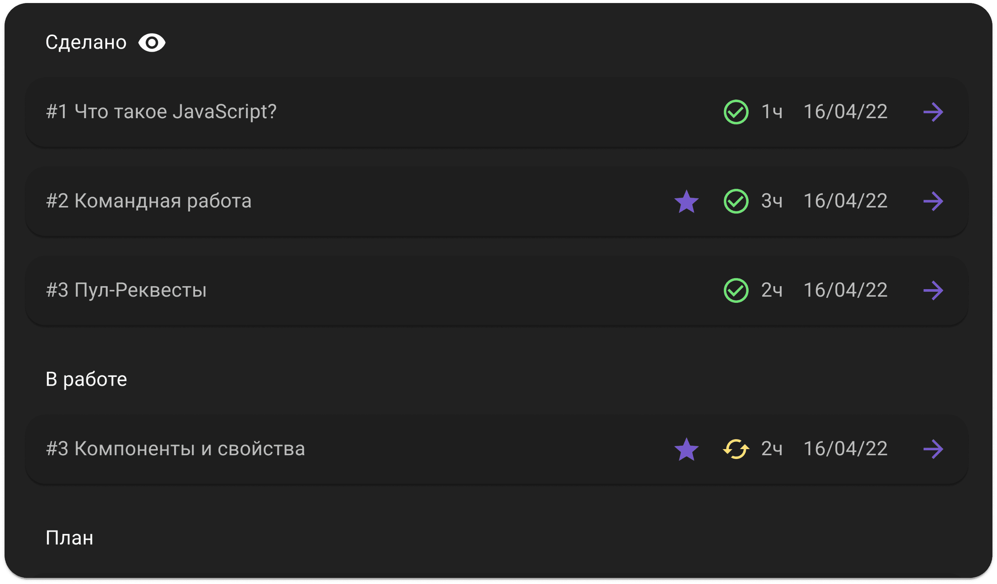Screen dimensions: 997x584
Task: Click the lesson title Командная работа
Action: (x=149, y=201)
